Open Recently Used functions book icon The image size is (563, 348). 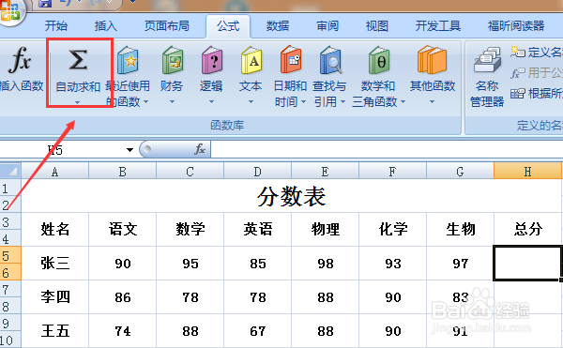(128, 59)
